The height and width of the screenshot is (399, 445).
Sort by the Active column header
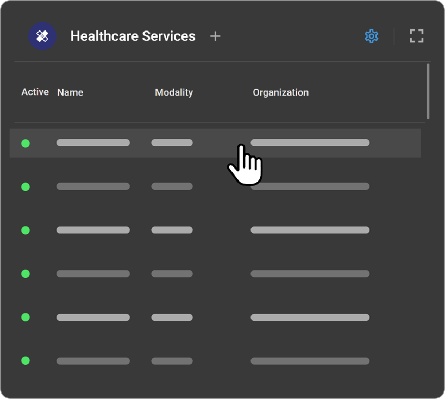(x=35, y=92)
